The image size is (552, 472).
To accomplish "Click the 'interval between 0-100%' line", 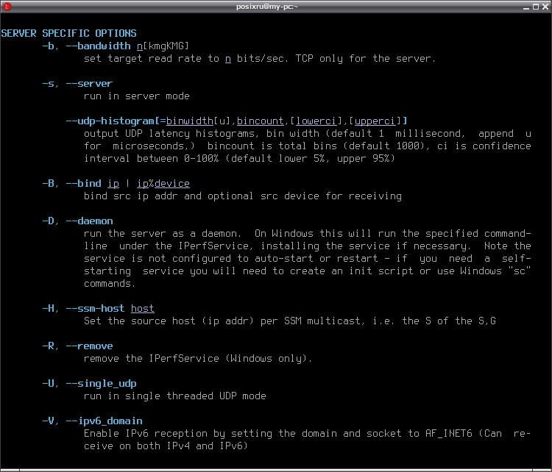I will pos(239,159).
